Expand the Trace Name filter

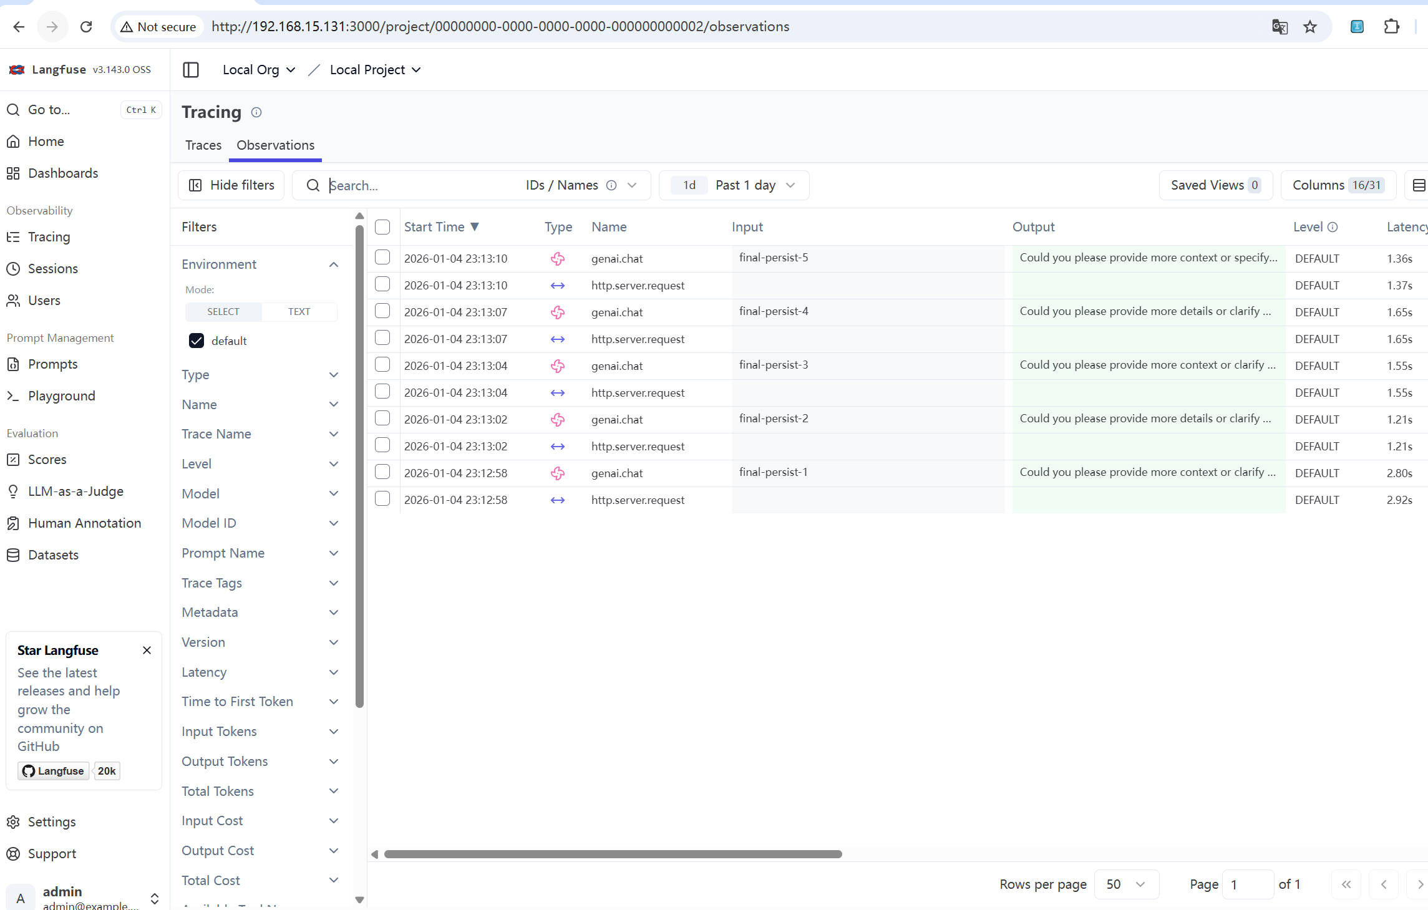tap(260, 433)
